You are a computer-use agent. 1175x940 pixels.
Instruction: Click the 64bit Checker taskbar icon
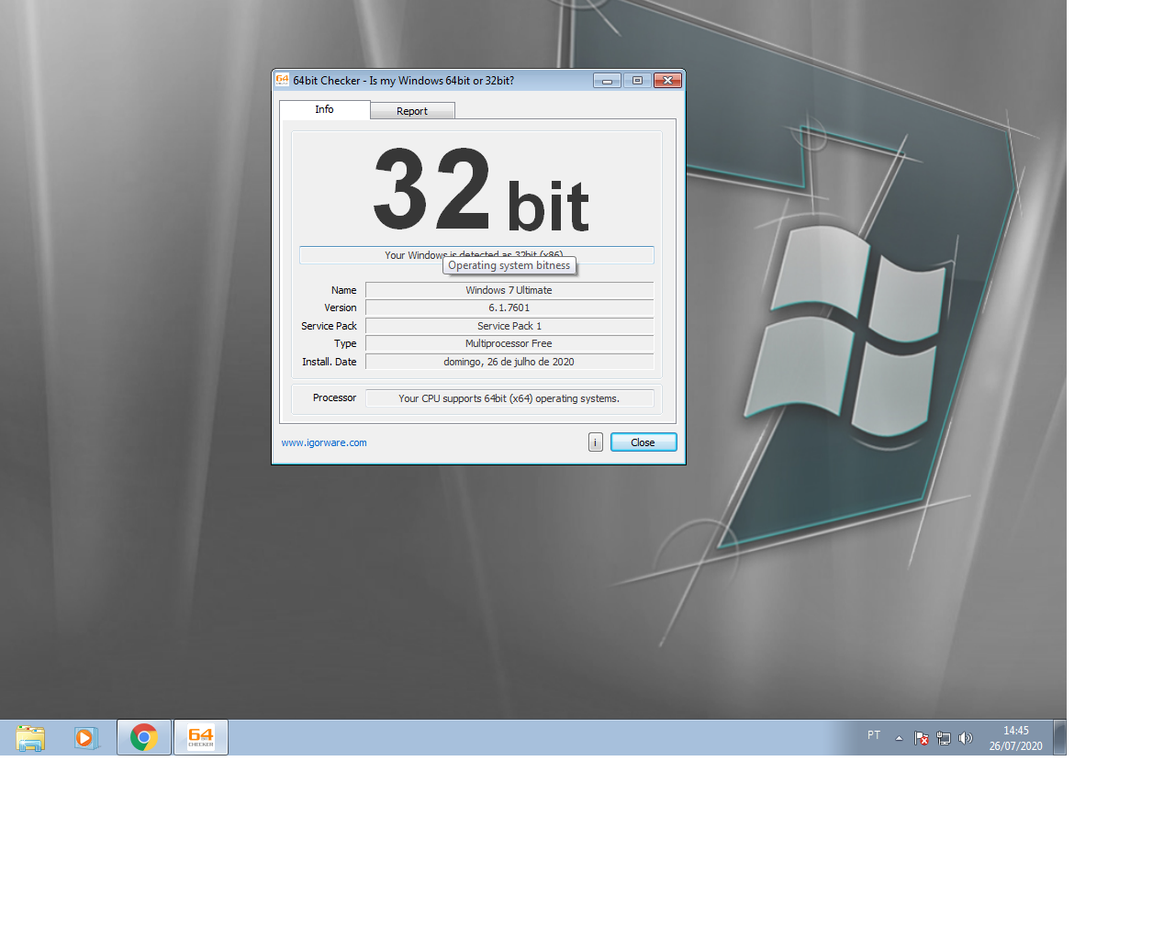(201, 737)
